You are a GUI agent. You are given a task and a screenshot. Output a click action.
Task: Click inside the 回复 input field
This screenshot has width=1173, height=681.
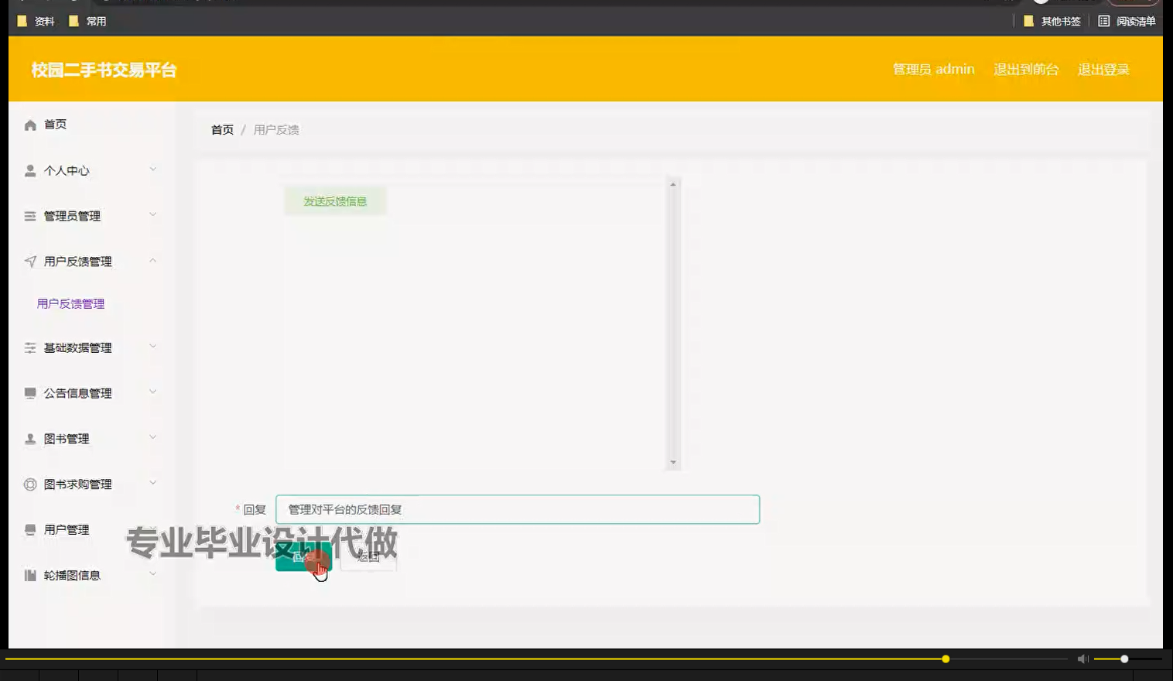518,509
